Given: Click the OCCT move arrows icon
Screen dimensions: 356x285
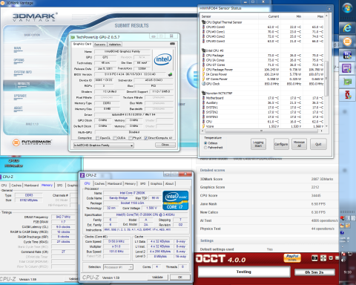Looking at the screenshot, I should (323, 258).
